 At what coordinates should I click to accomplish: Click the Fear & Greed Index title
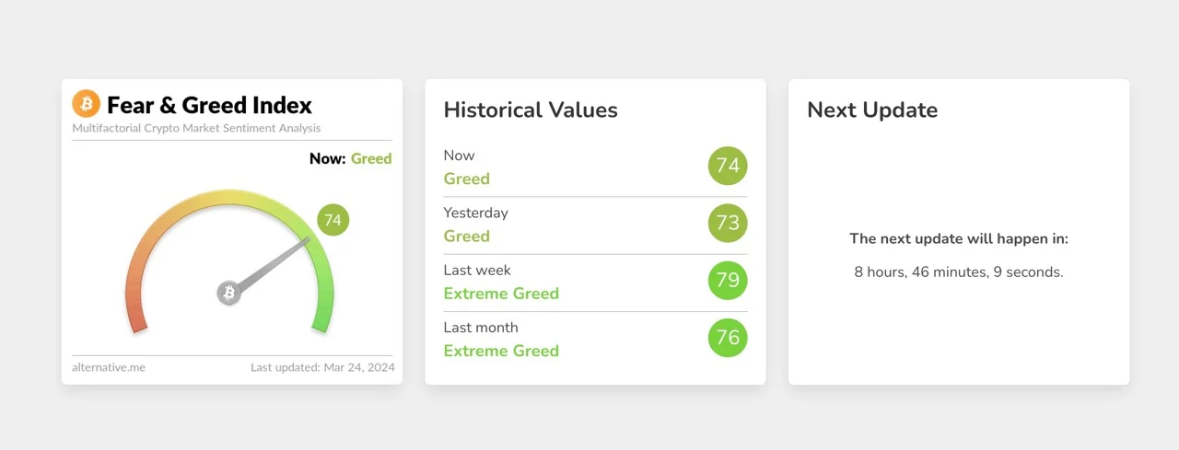point(209,105)
